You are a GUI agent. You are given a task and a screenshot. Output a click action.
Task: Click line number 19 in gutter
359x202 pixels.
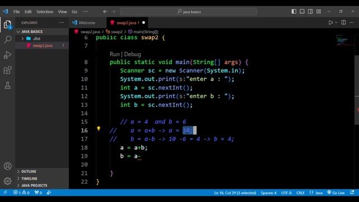(84, 156)
